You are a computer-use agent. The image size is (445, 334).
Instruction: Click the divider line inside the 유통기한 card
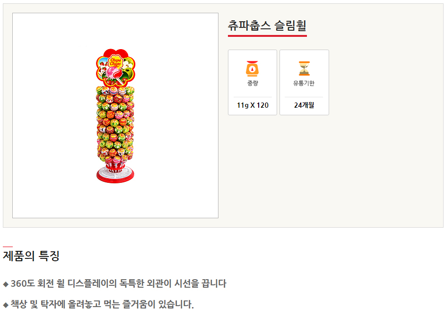coord(304,97)
